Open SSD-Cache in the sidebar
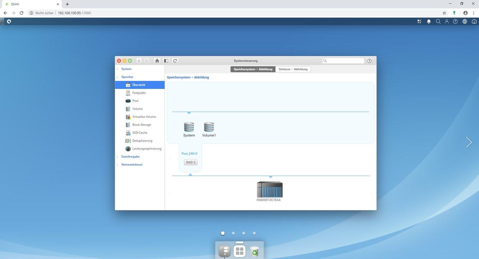The image size is (479, 259). [x=140, y=133]
